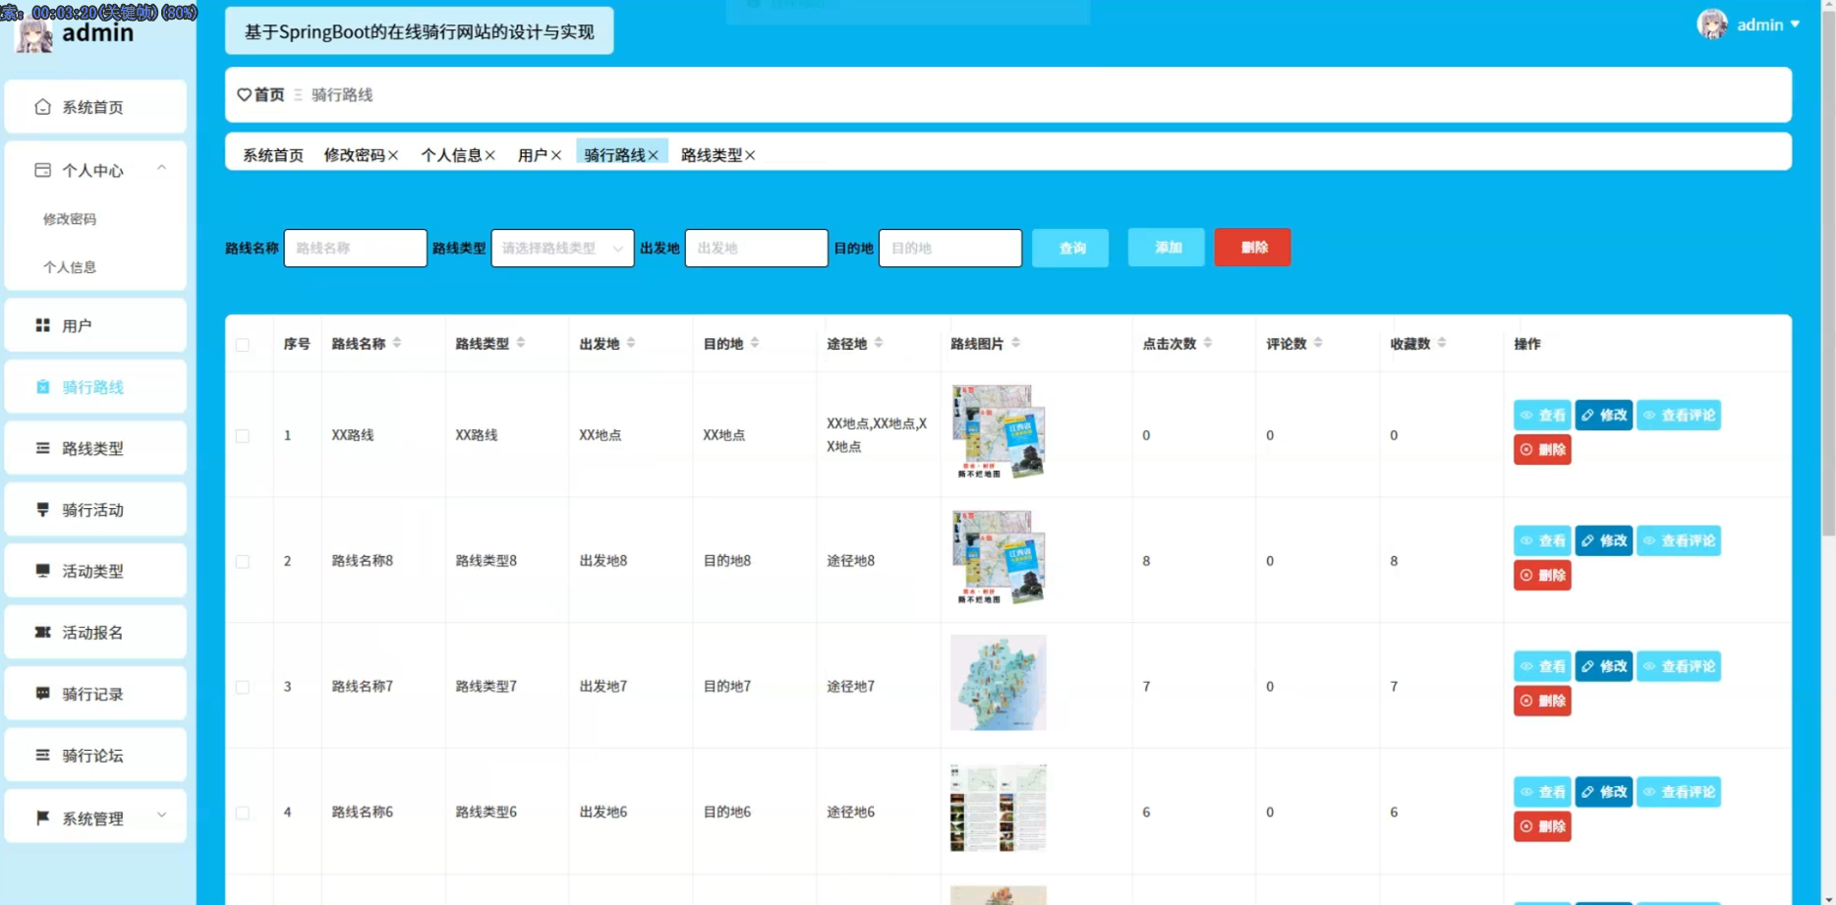Sort table by 路线类型 column
Viewport: 1836px width, 905px height.
click(521, 343)
